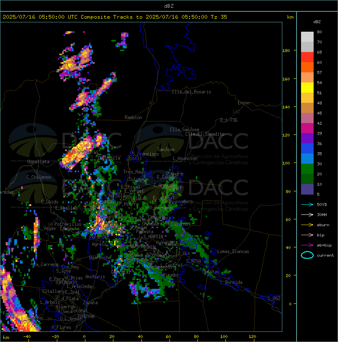Click the 'eb+bip' legend label
This screenshot has width=338, height=342.
[x=324, y=245]
